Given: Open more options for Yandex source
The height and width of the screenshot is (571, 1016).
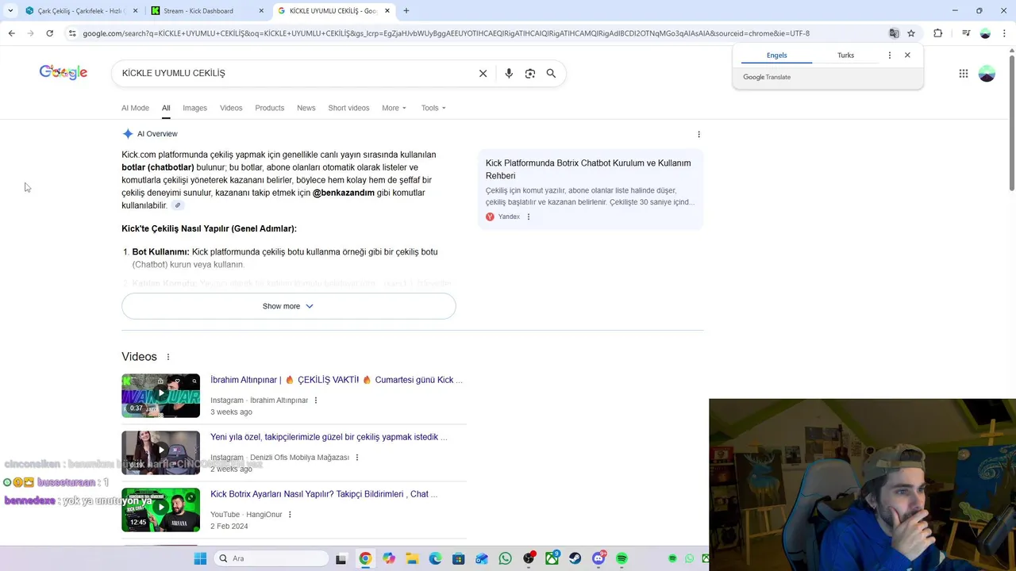Looking at the screenshot, I should click(x=528, y=217).
